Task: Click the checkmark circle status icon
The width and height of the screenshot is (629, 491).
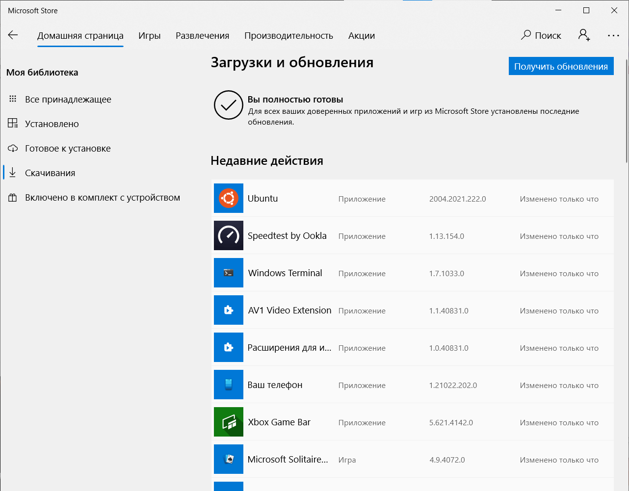Action: (229, 105)
